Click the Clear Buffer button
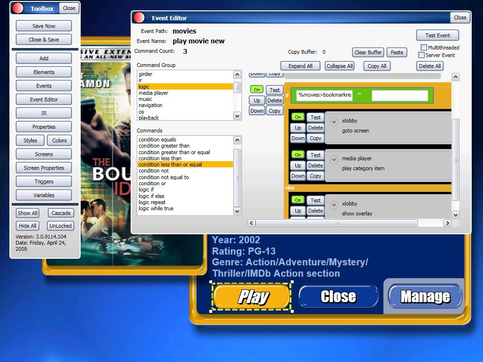The width and height of the screenshot is (483, 362). pos(368,52)
